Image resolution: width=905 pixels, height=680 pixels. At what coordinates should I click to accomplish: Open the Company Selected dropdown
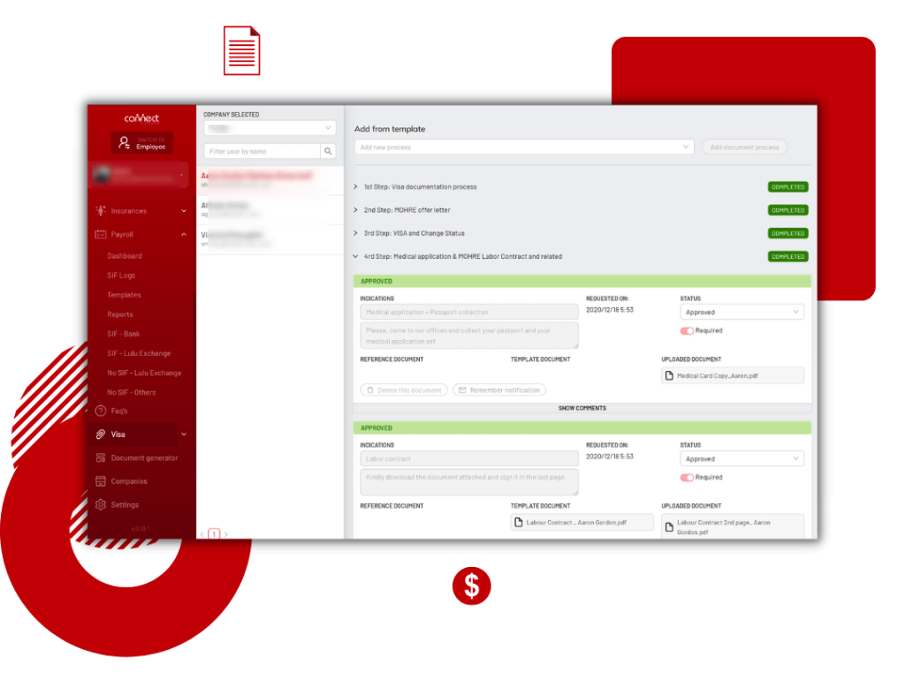tap(270, 127)
